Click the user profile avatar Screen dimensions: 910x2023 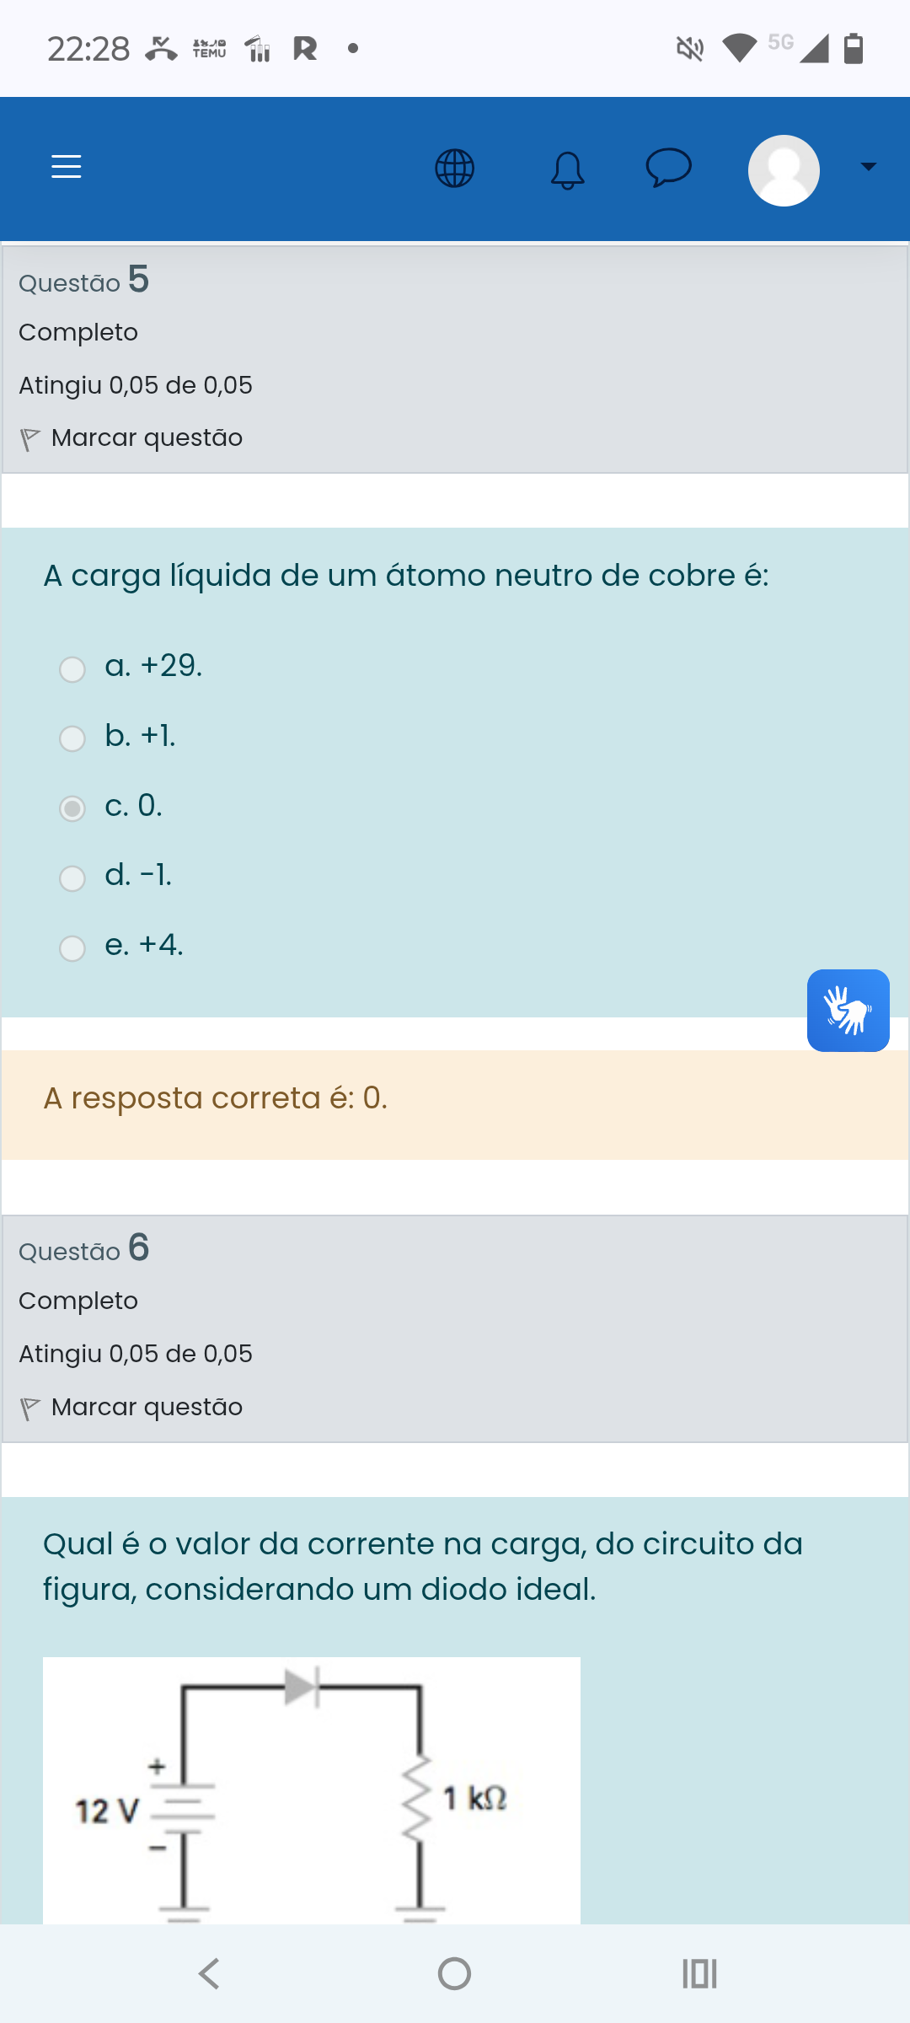[784, 170]
